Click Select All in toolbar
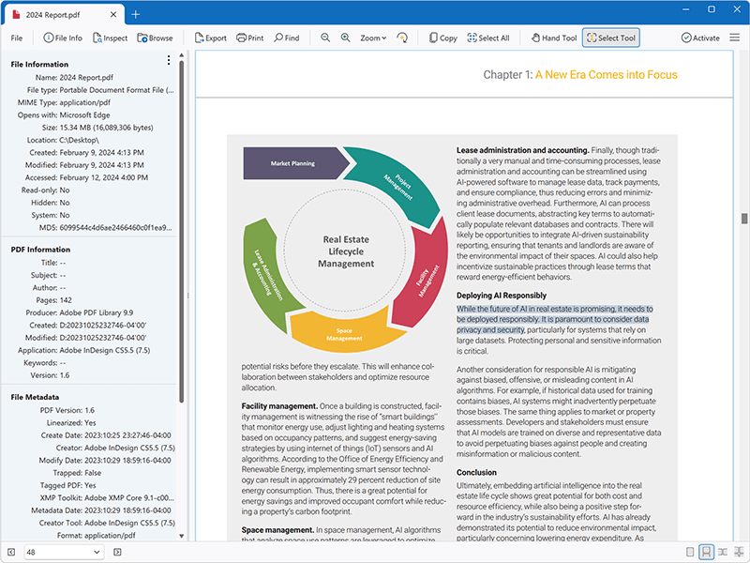 [488, 38]
